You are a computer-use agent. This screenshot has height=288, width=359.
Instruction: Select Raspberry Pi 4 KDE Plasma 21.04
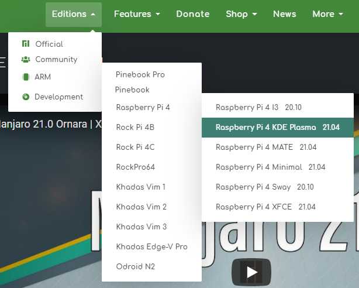(278, 127)
